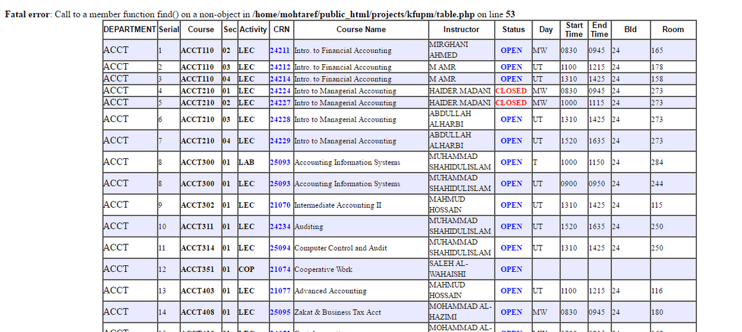
Task: Click course name Zakat & Business Tax Acct
Action: pos(338,312)
